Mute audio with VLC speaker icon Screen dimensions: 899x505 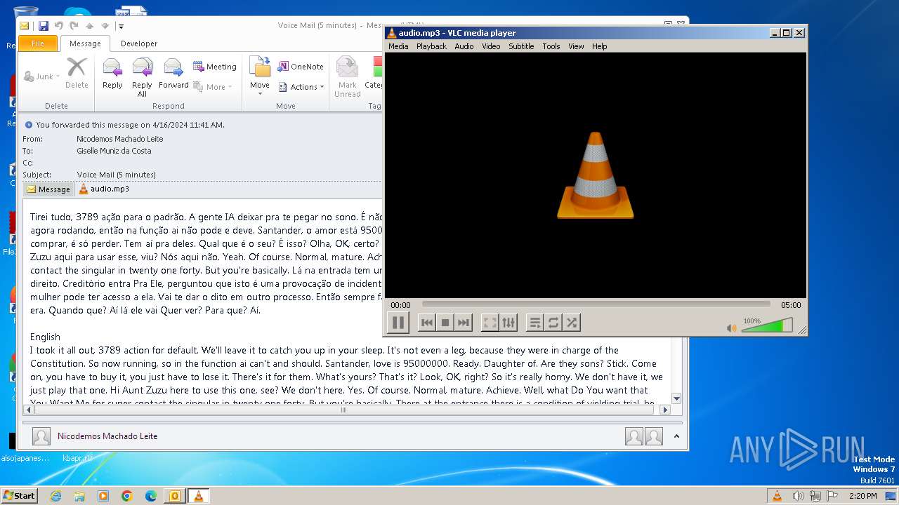[x=731, y=328]
